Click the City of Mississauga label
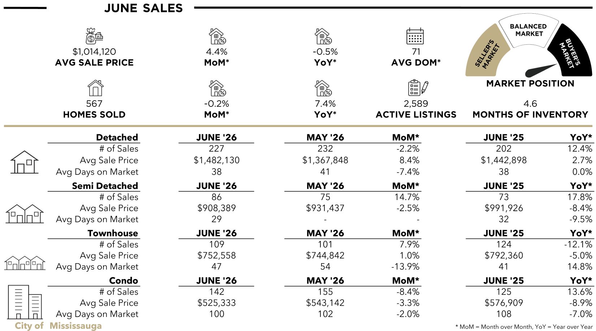This screenshot has height=331, width=596. tap(58, 326)
